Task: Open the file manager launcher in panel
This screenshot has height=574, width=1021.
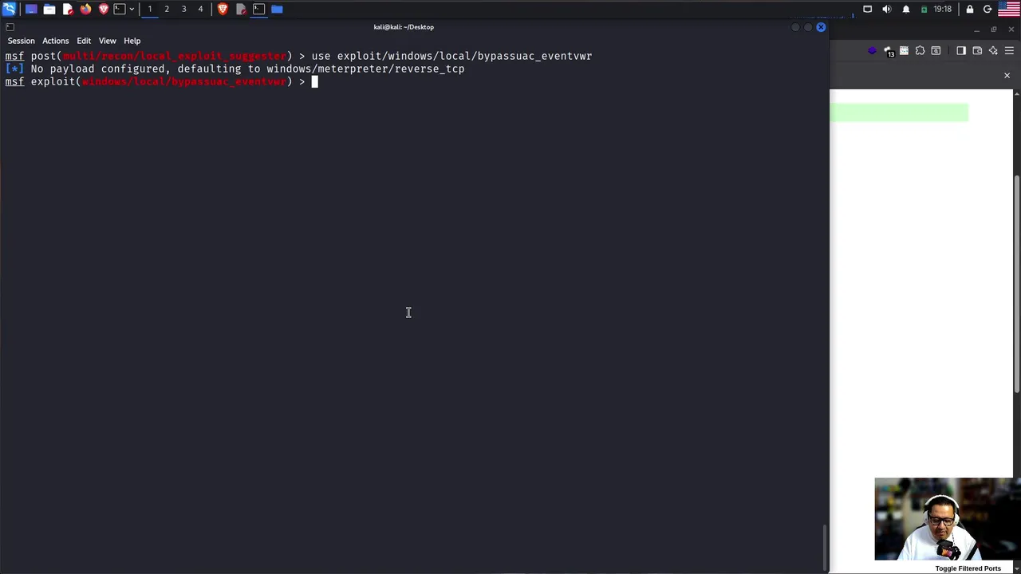Action: point(49,9)
